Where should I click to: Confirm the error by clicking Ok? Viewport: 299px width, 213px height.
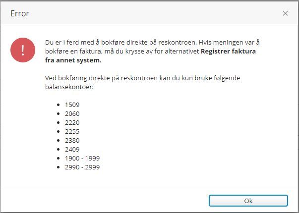coord(248,201)
